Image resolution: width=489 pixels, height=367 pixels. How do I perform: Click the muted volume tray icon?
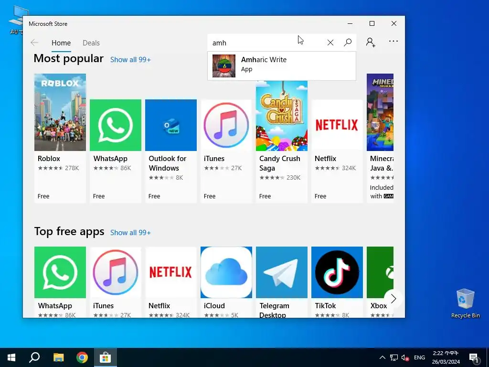click(405, 357)
